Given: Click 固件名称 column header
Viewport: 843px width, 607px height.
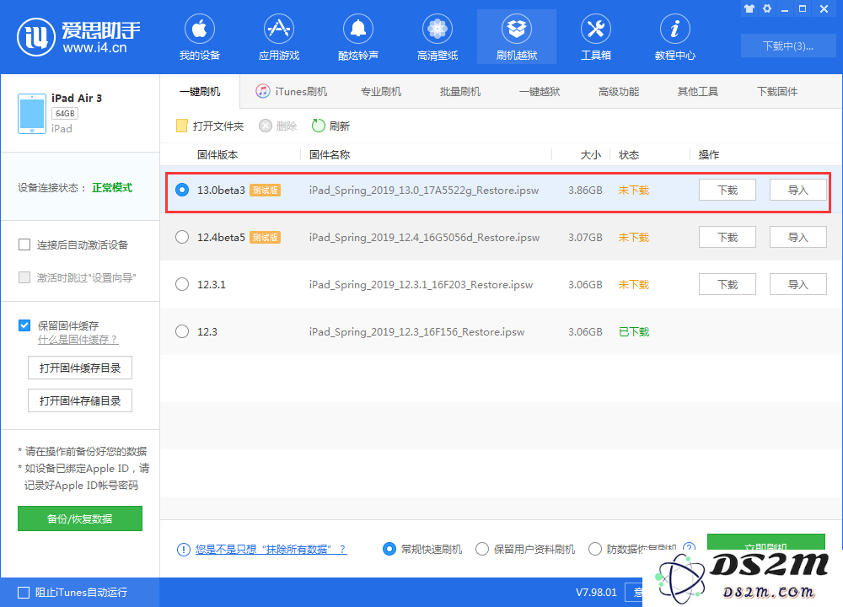Looking at the screenshot, I should (x=330, y=155).
